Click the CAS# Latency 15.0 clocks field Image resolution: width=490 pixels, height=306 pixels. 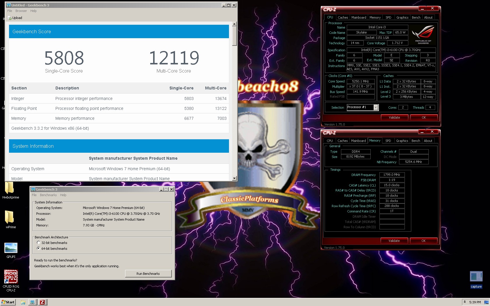(392, 185)
